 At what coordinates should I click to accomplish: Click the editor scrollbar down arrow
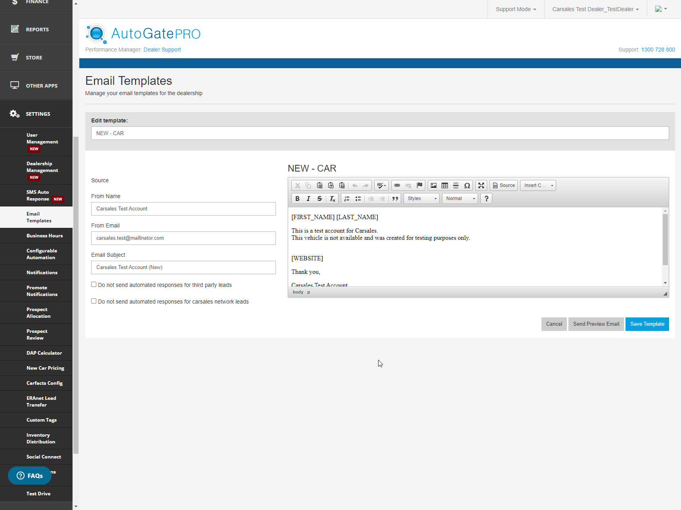pyautogui.click(x=665, y=283)
